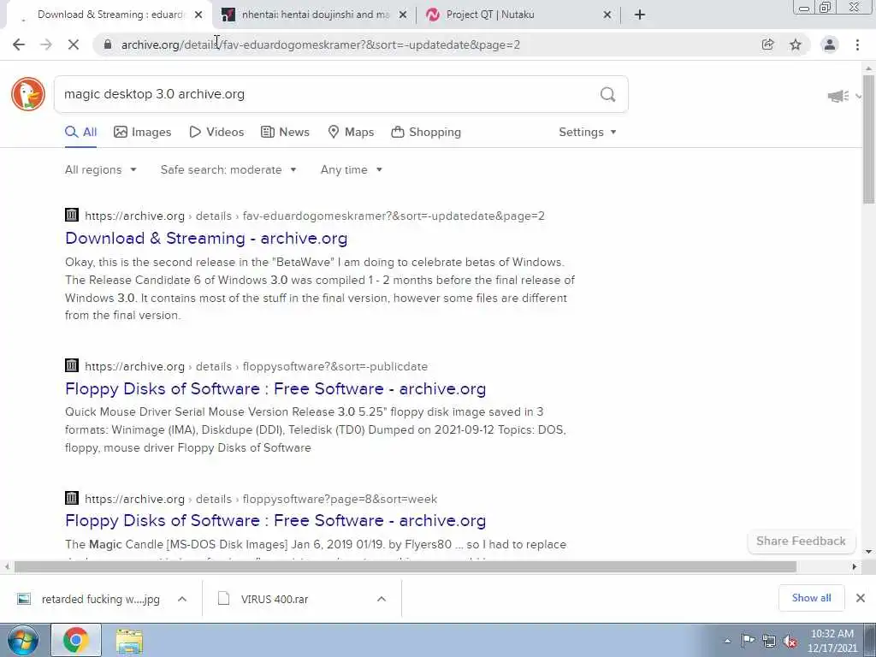Image resolution: width=876 pixels, height=657 pixels.
Task: Click the network tray icon
Action: [769, 641]
